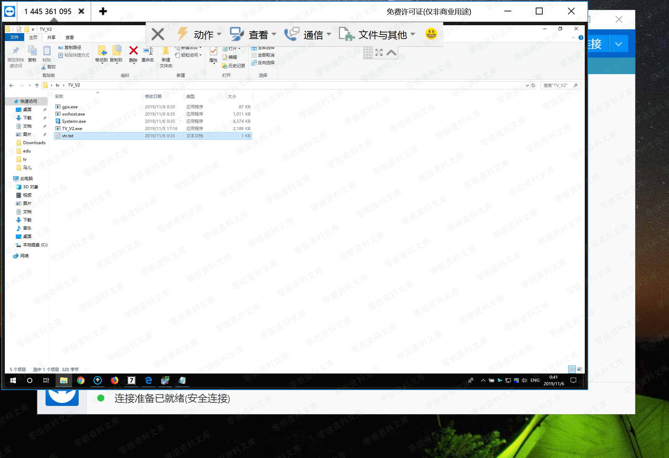Switch to the 共享 (Share) ribbon tab
The width and height of the screenshot is (669, 458).
[51, 38]
